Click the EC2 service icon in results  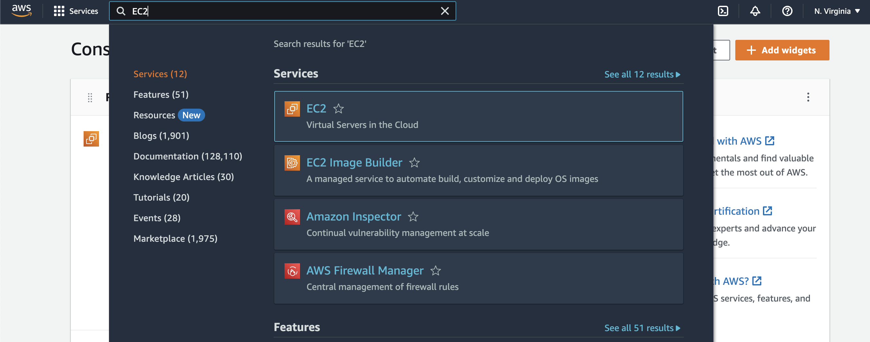coord(292,109)
